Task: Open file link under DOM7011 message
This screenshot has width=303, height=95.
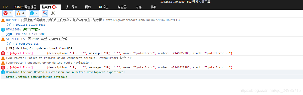Action: click(30, 25)
